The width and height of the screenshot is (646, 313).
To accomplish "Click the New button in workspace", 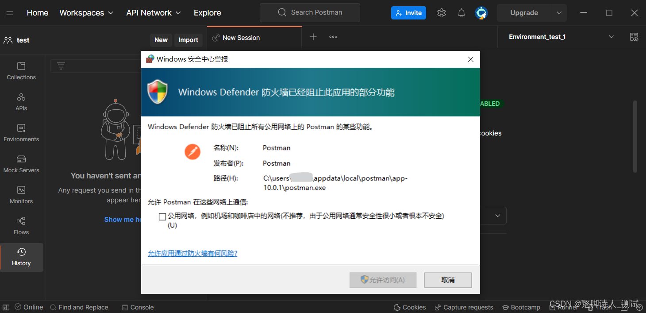I will click(161, 40).
